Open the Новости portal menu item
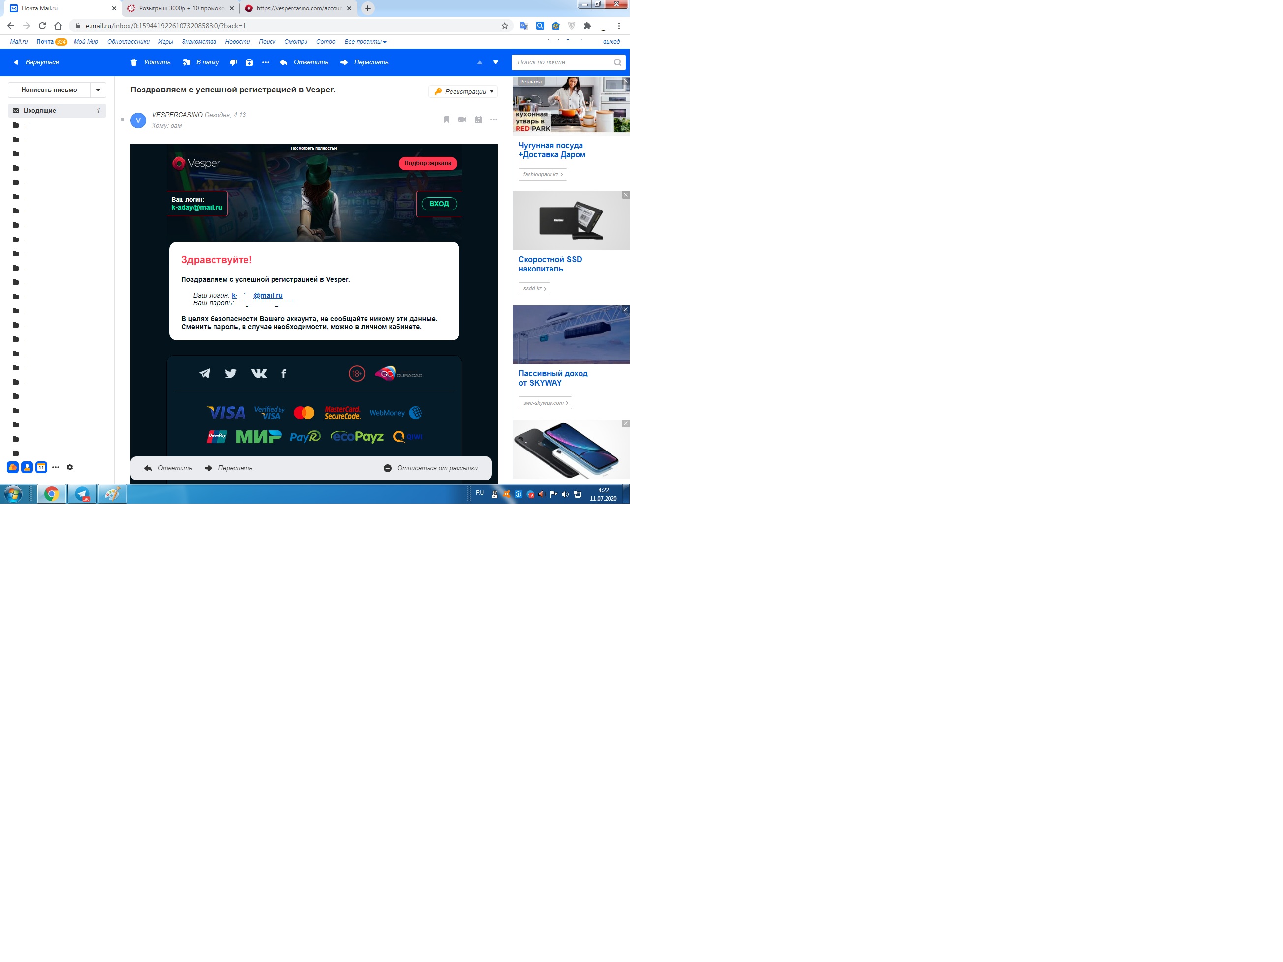 [x=237, y=42]
